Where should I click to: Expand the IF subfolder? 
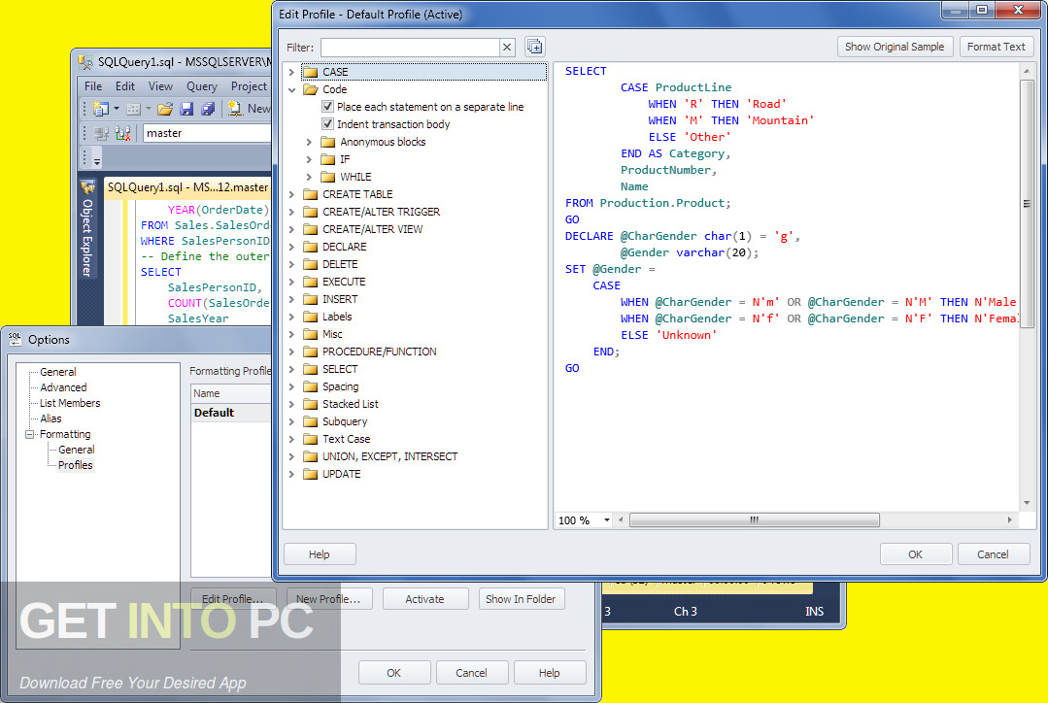coord(309,159)
